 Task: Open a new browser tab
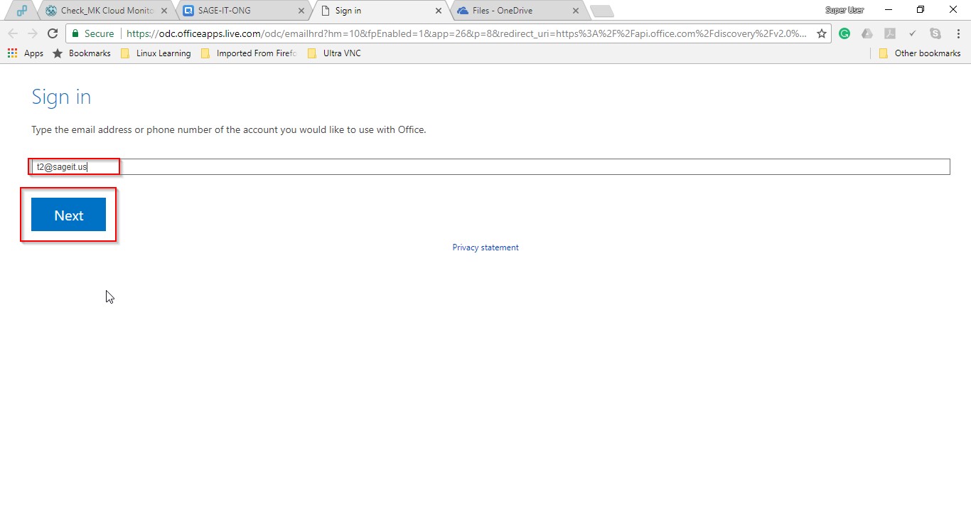pyautogui.click(x=601, y=11)
